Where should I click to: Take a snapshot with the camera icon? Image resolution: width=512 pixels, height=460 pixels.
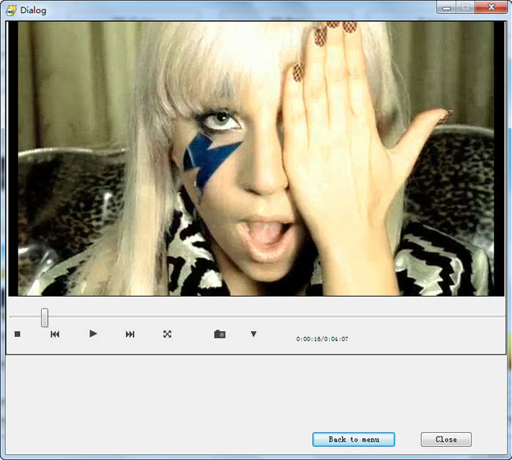point(220,334)
